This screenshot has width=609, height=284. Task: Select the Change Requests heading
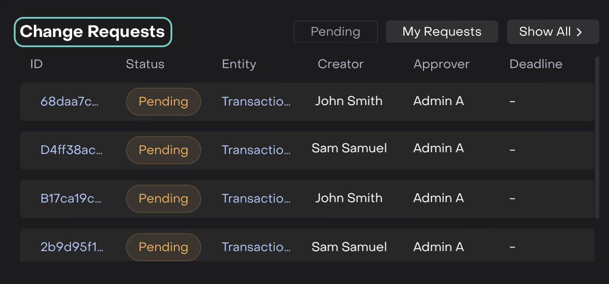(x=93, y=32)
